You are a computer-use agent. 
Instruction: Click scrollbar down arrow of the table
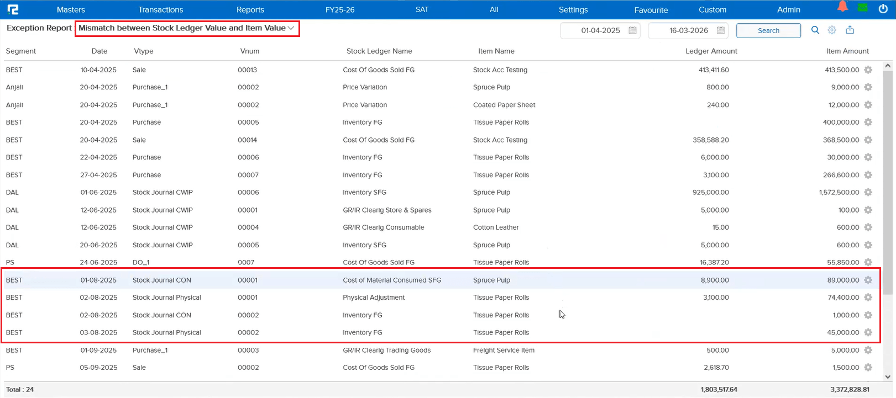pyautogui.click(x=888, y=377)
